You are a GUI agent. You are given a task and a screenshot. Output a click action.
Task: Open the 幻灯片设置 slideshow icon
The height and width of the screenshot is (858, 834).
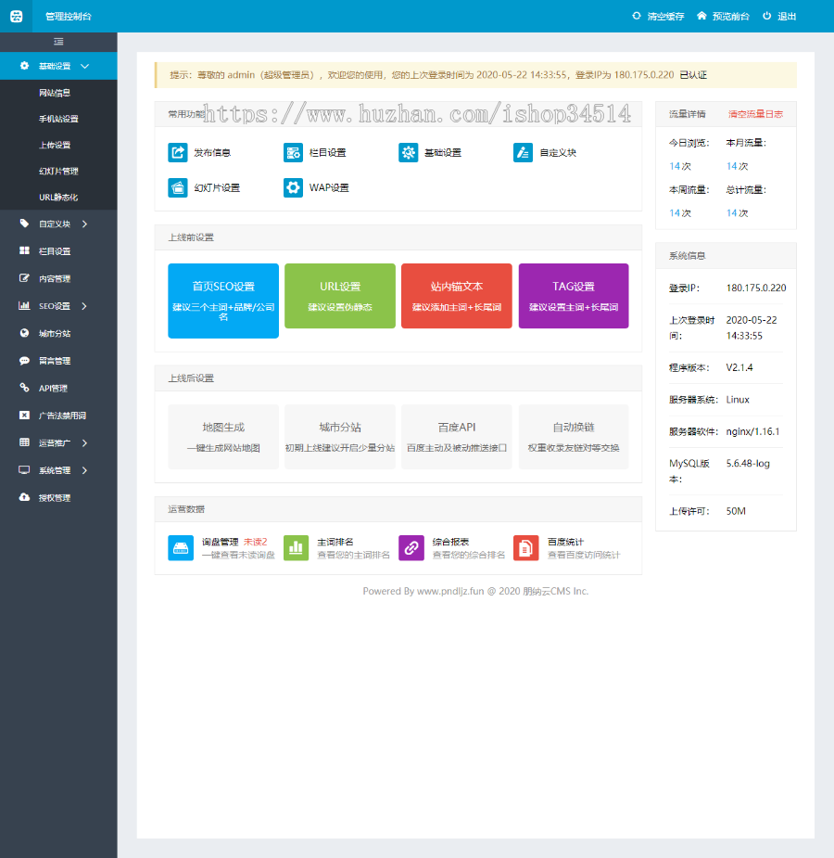(178, 187)
